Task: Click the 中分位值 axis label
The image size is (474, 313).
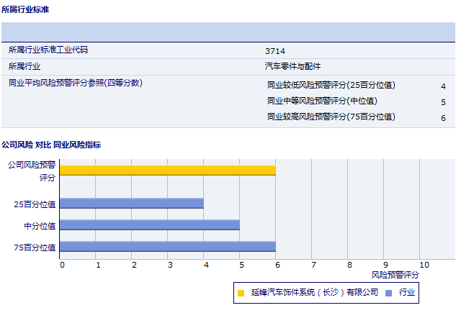Action: point(40,226)
